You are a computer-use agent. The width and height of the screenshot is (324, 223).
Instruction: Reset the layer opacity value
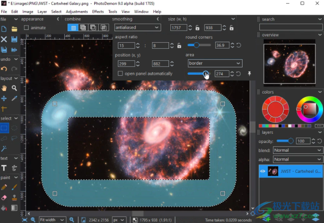[x=320, y=141]
